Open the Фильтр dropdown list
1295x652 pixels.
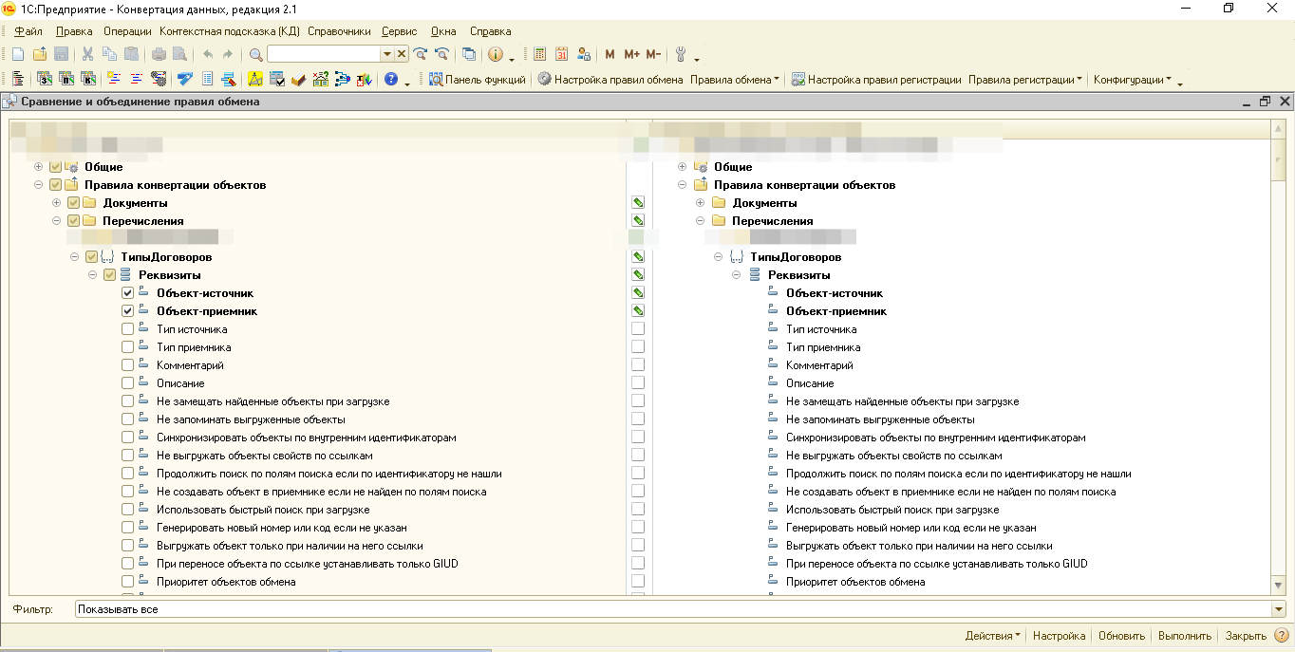[x=1279, y=609]
